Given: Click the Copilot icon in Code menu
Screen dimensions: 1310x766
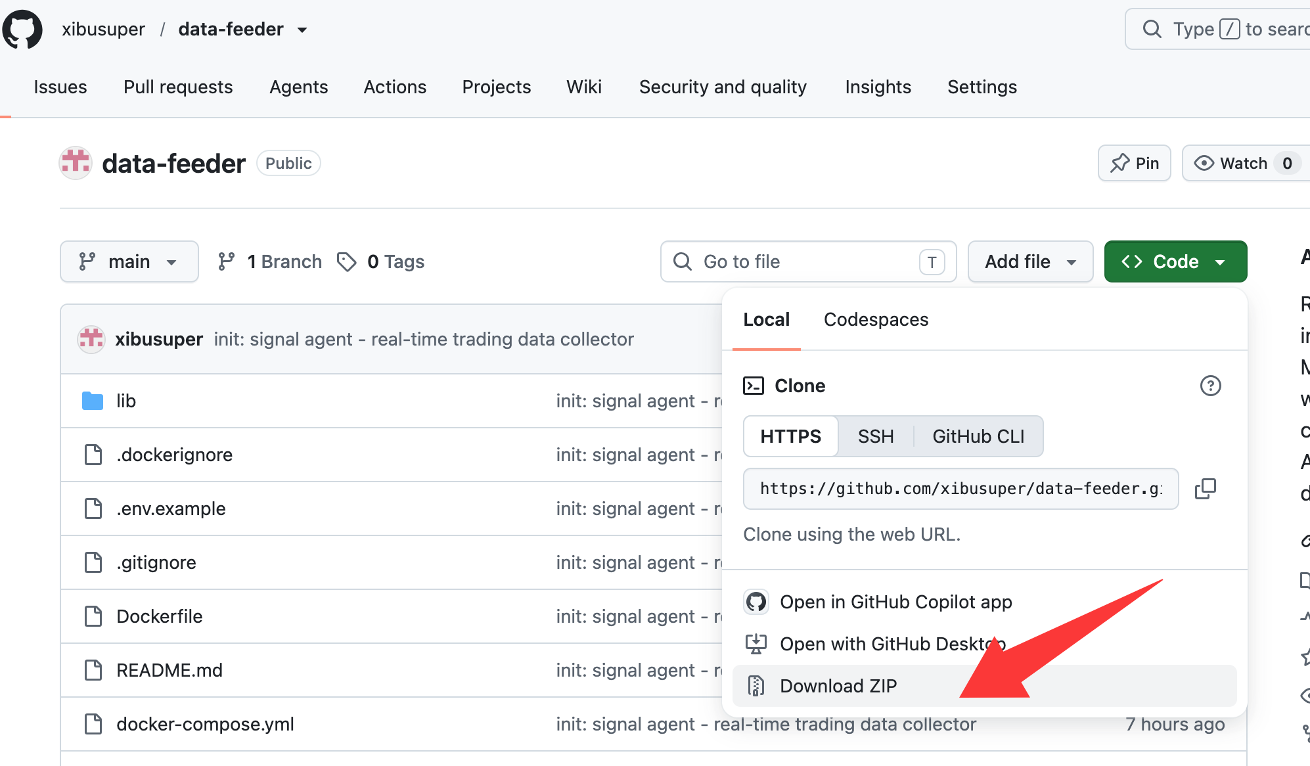Looking at the screenshot, I should tap(756, 602).
